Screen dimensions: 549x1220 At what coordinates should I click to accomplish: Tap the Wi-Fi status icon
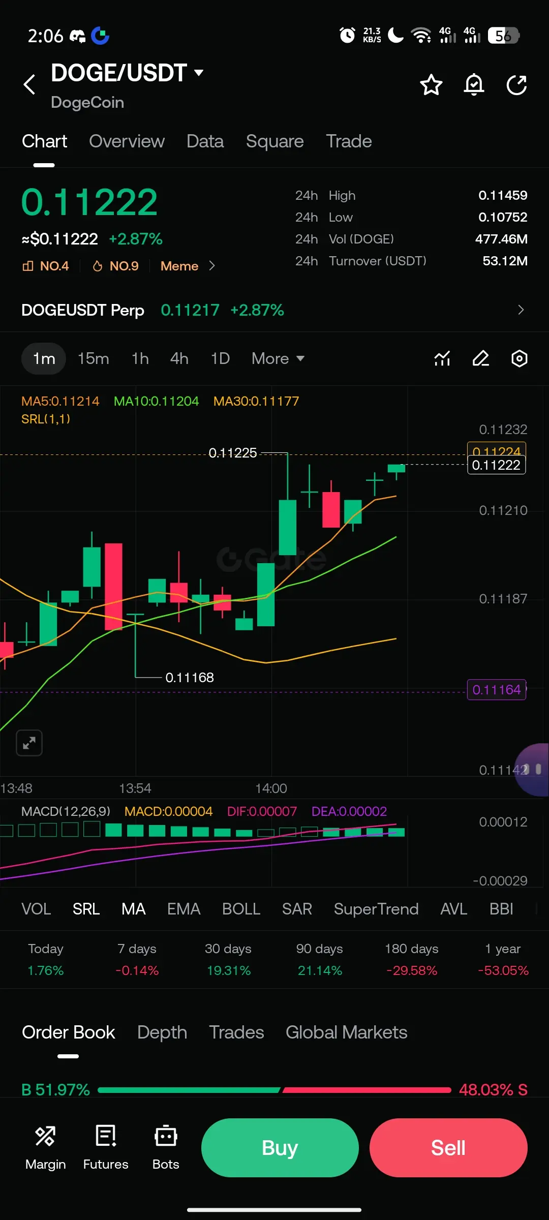[x=421, y=35]
